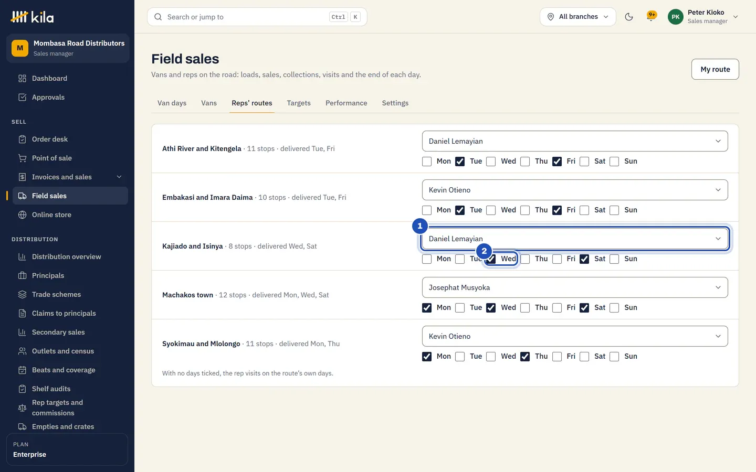Click the My route button
Image resolution: width=756 pixels, height=472 pixels.
(715, 69)
